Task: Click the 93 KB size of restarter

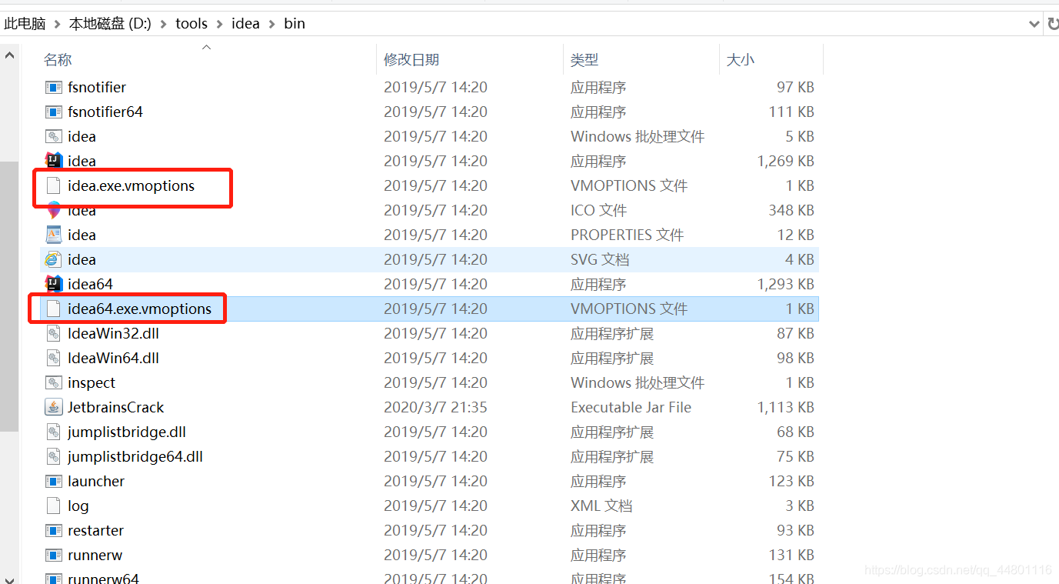Action: click(795, 530)
